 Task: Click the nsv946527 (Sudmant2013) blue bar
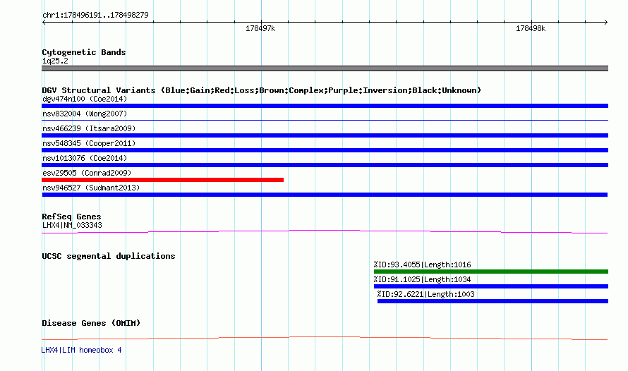tap(325, 195)
